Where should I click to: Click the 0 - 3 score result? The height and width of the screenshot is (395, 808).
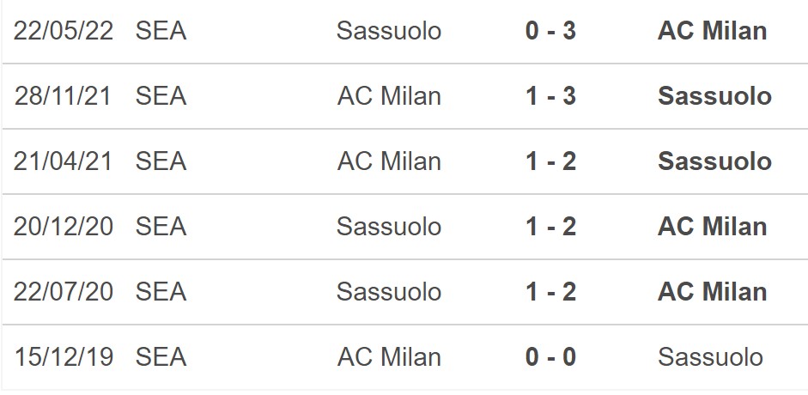[x=550, y=31]
